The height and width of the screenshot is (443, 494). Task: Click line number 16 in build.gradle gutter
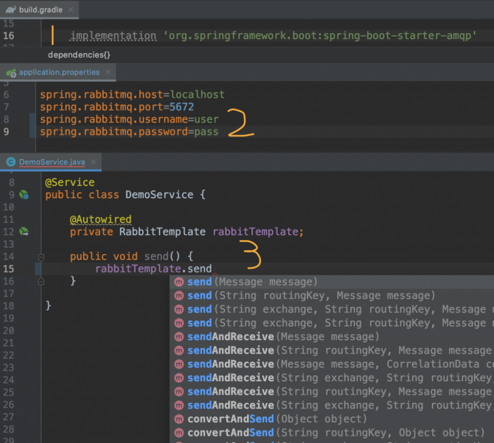click(8, 36)
